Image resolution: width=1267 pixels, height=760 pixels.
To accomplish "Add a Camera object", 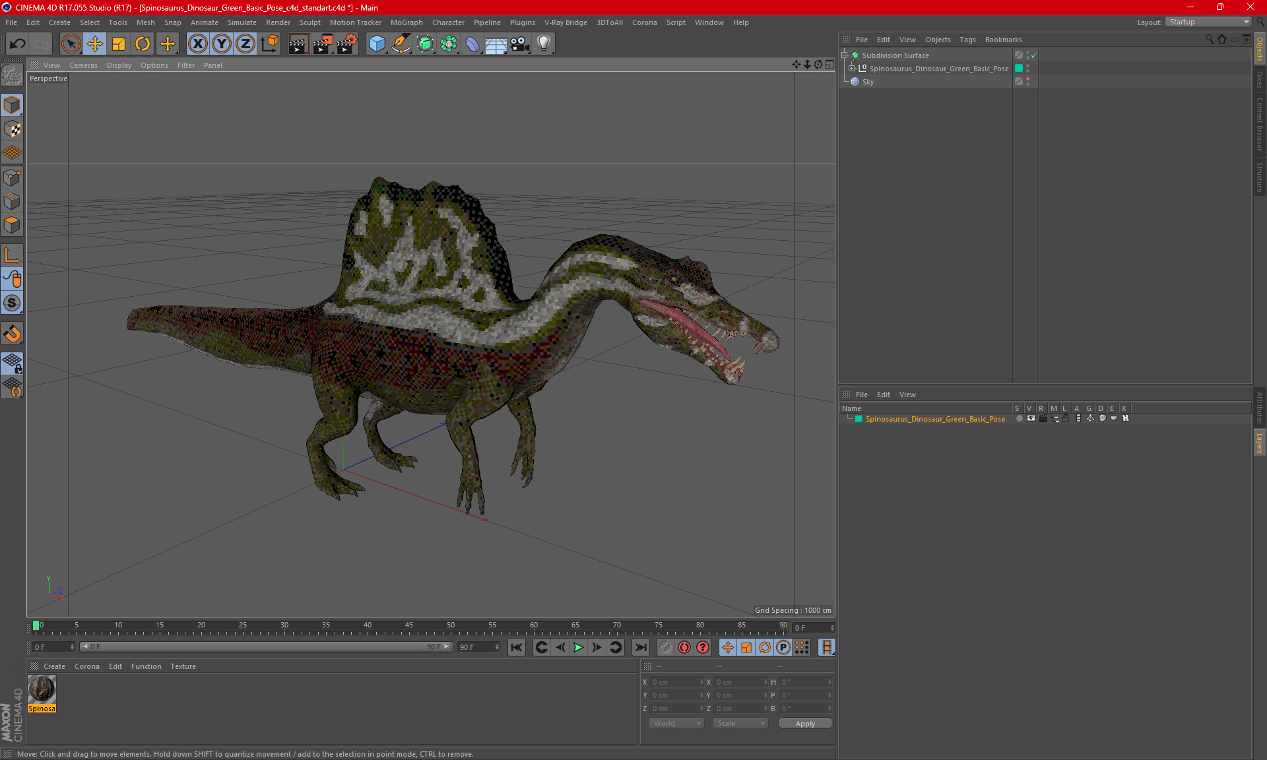I will click(520, 44).
